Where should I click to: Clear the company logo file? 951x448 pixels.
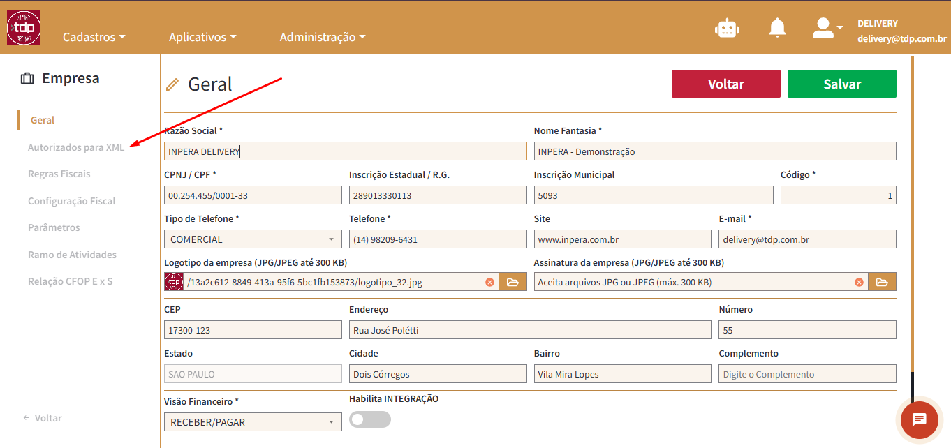click(489, 282)
